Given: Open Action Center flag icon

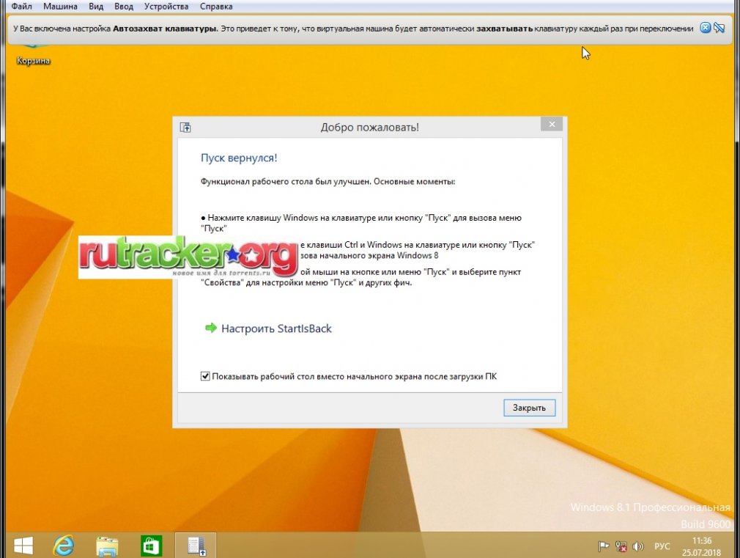Looking at the screenshot, I should 603,547.
